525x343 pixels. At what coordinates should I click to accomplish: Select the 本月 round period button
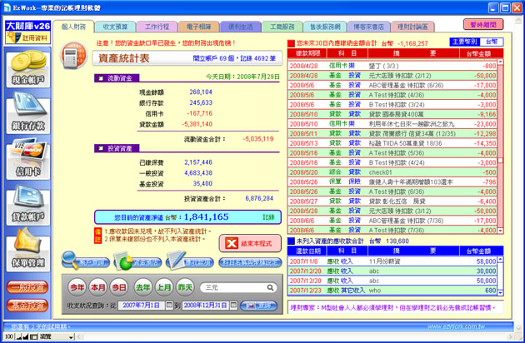[98, 286]
